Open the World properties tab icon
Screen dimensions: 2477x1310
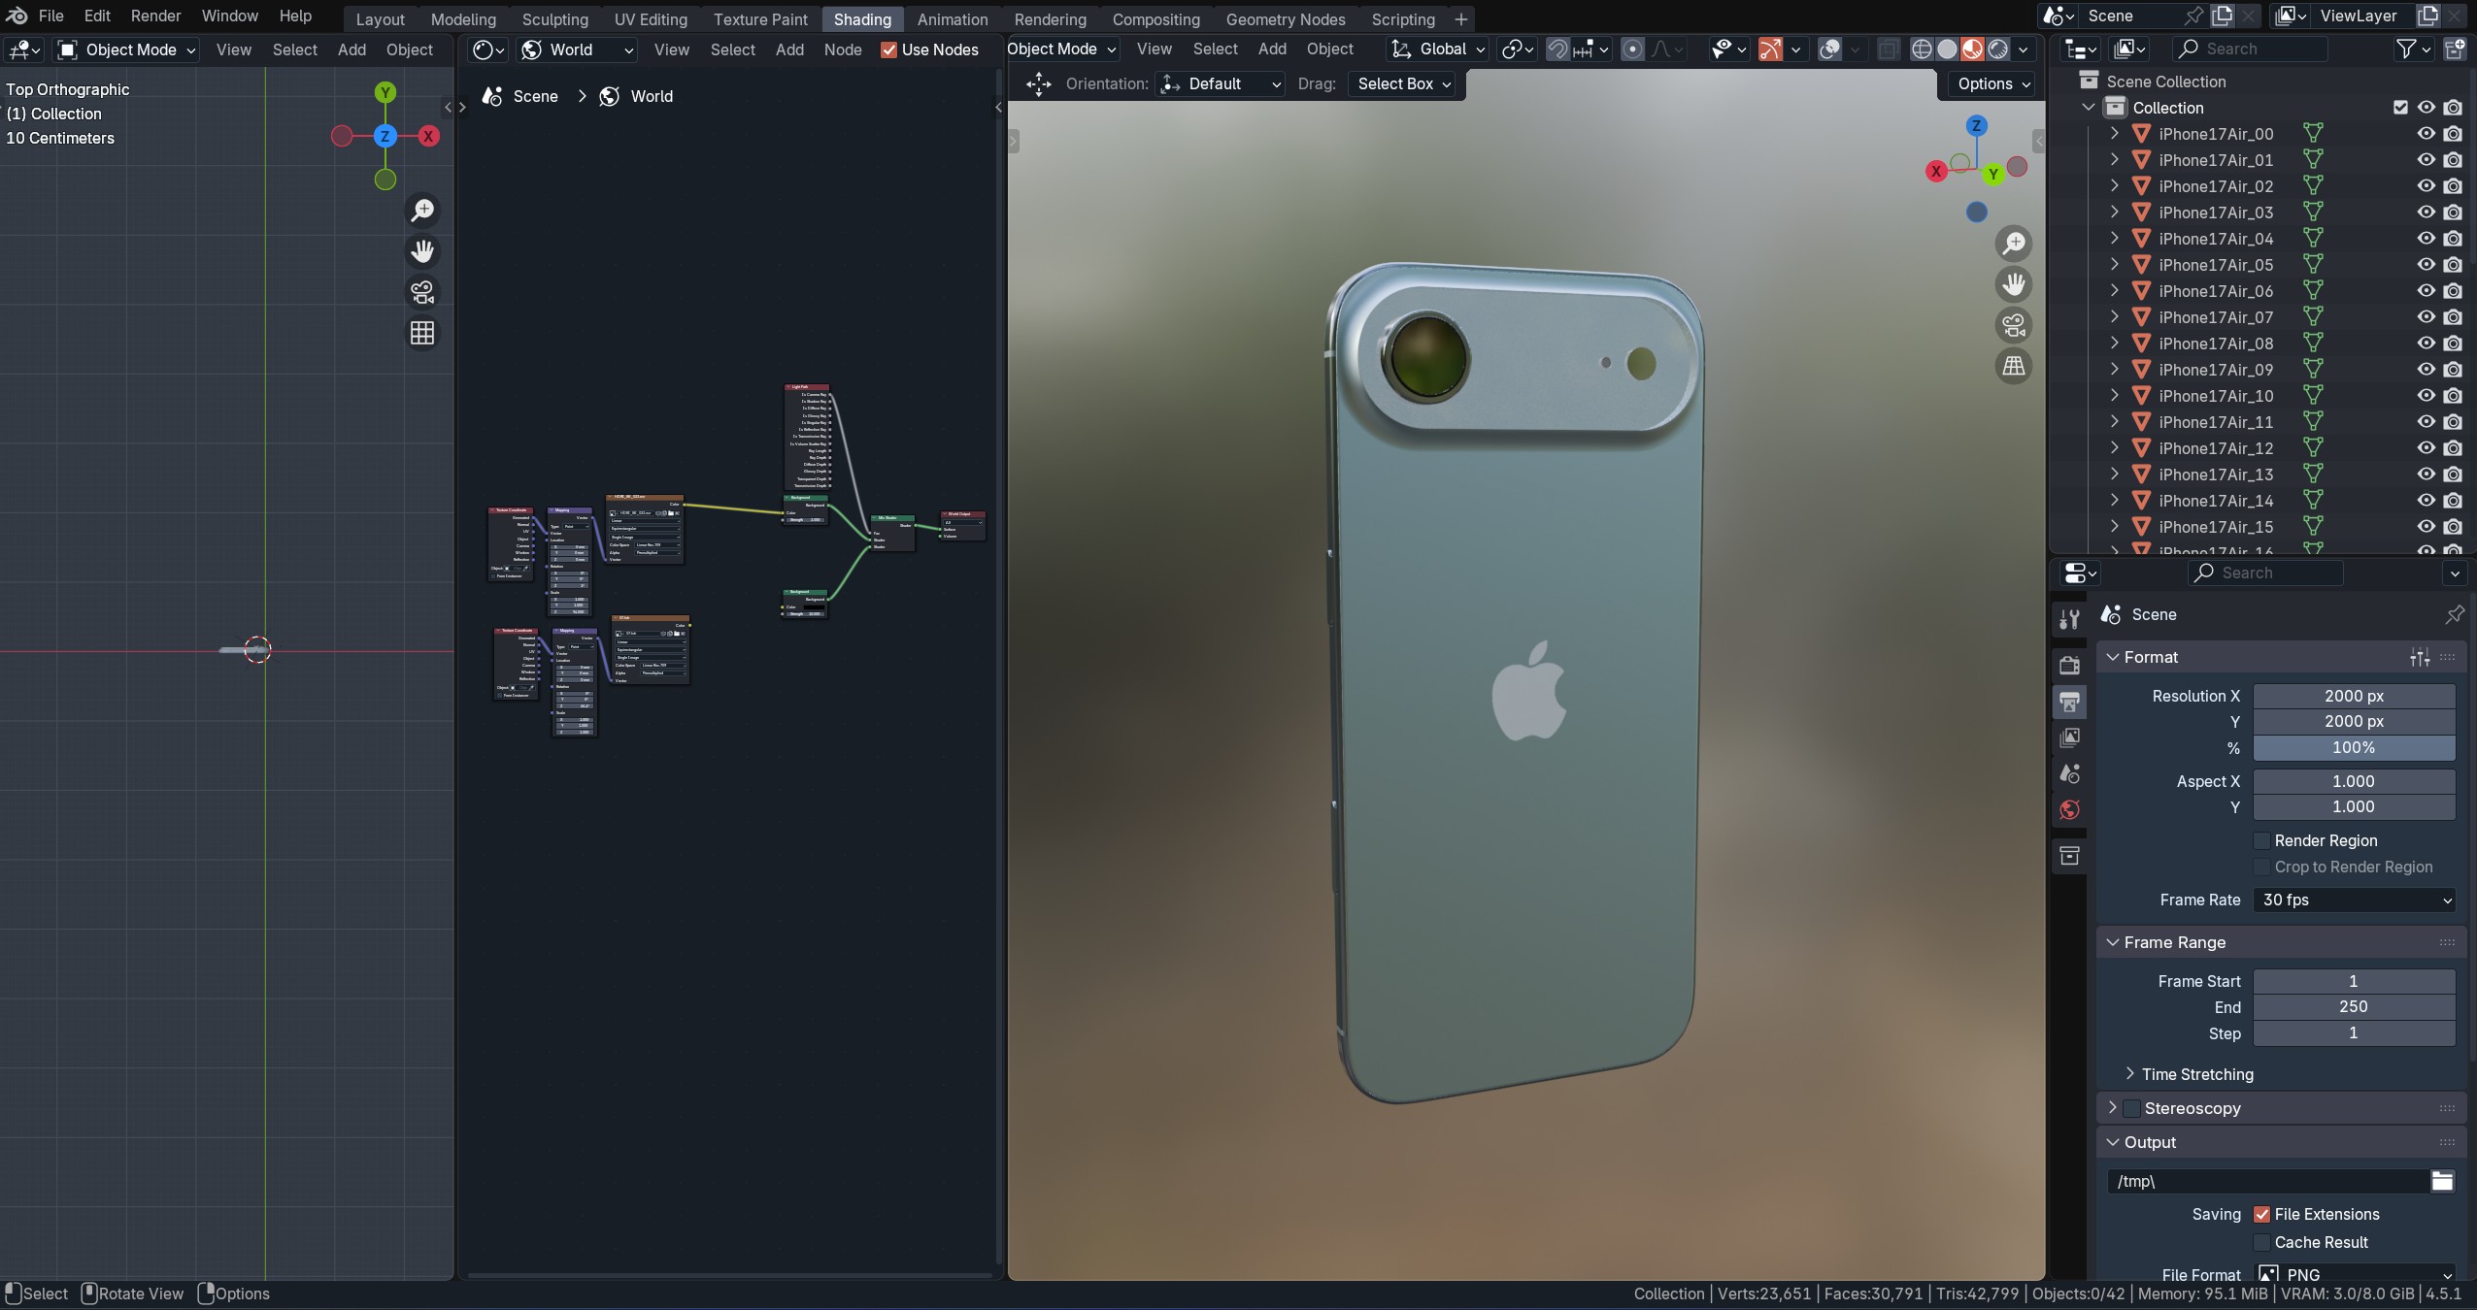click(2069, 810)
